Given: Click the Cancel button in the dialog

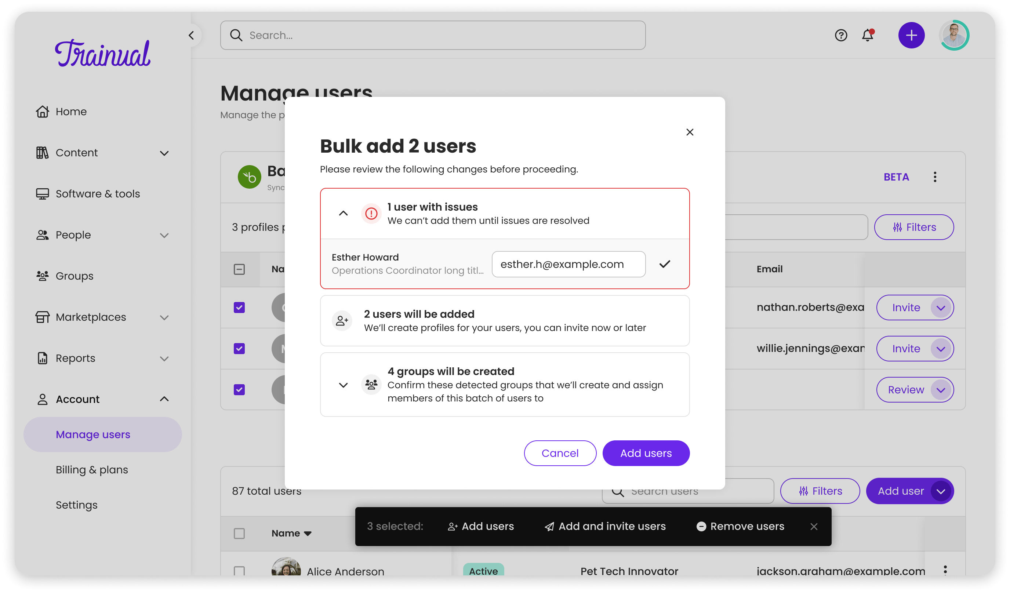Looking at the screenshot, I should [560, 453].
